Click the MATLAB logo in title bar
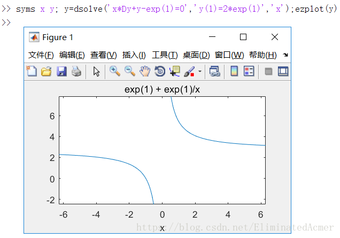The height and width of the screenshot is (238, 340). click(34, 37)
